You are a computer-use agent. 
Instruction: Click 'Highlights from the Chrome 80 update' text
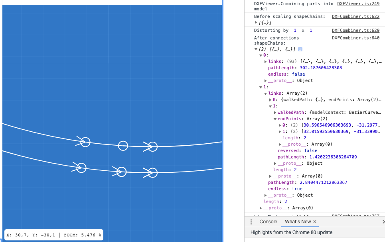[x=292, y=232]
